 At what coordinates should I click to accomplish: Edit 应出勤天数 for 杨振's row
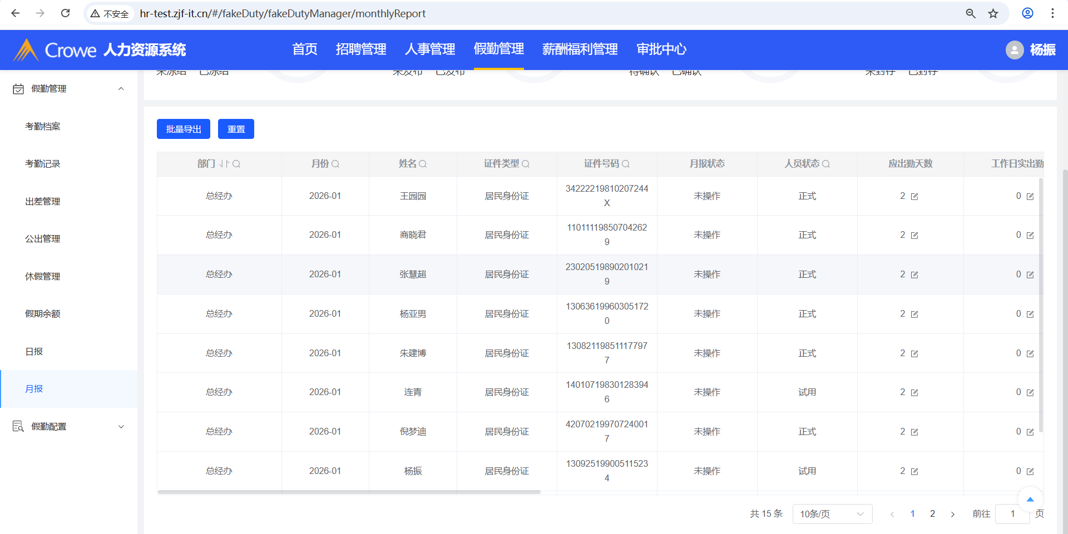pos(914,472)
